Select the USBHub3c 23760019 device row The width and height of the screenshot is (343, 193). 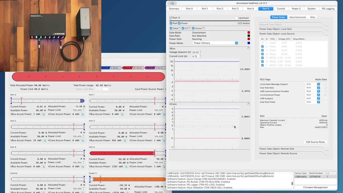click(x=315, y=177)
